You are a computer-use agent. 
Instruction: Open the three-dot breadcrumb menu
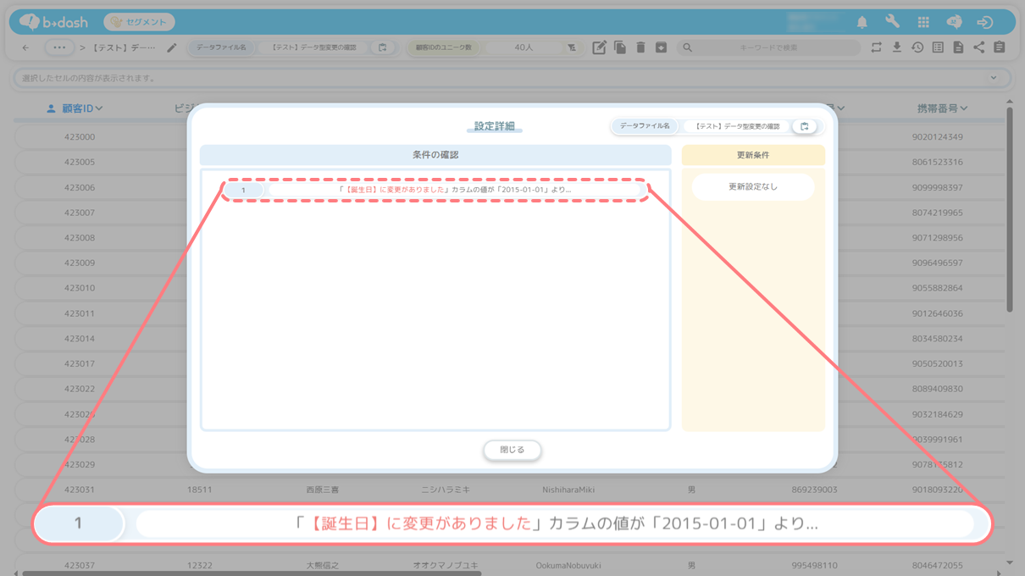point(58,48)
